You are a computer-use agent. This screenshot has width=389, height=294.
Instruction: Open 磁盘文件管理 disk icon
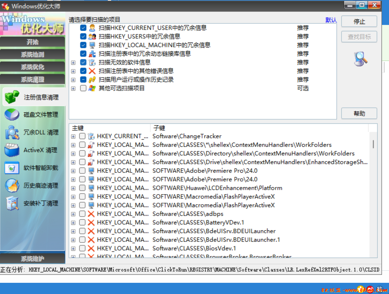pyautogui.click(x=12, y=114)
